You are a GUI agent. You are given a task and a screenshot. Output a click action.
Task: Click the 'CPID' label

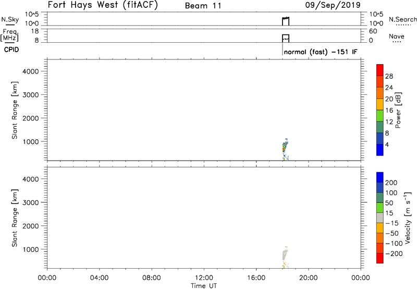tap(11, 50)
